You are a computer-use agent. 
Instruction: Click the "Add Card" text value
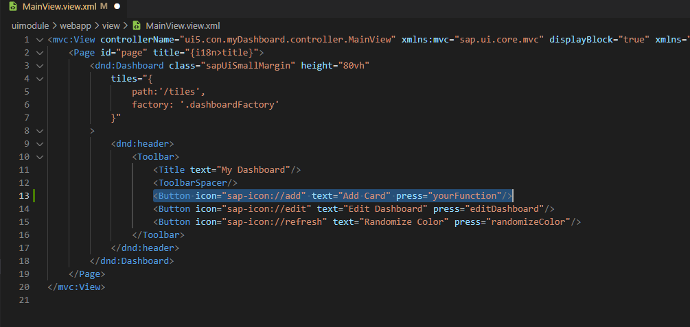point(365,195)
